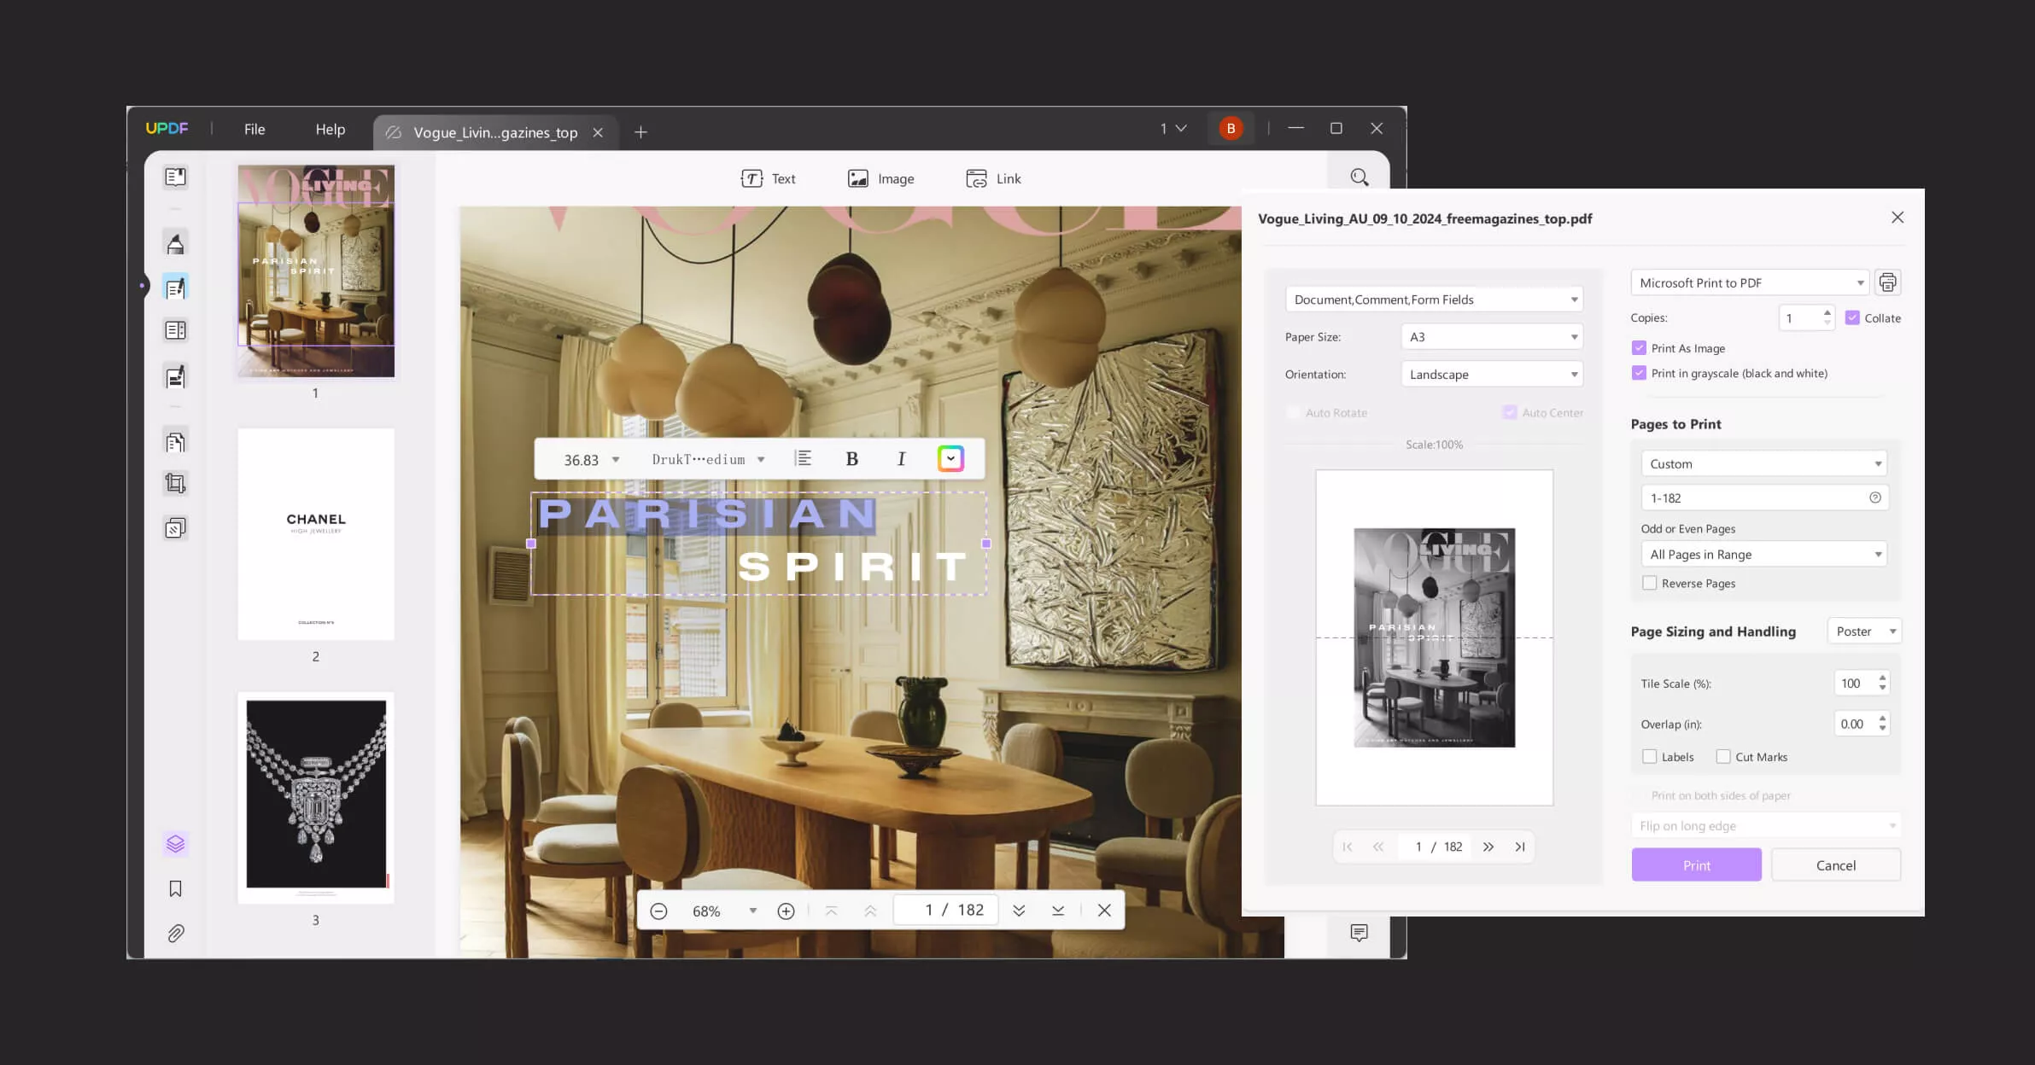Toggle Collate option in print dialog
Image resolution: width=2035 pixels, height=1065 pixels.
(1853, 317)
